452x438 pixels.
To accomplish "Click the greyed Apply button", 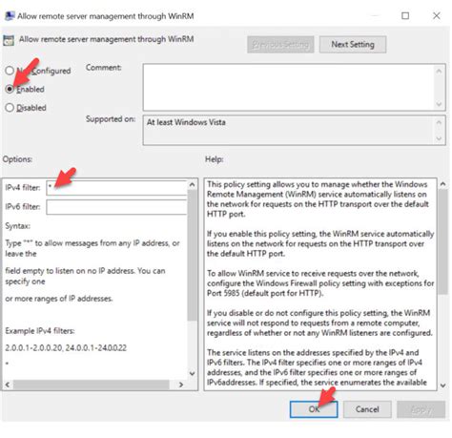I will click(421, 409).
